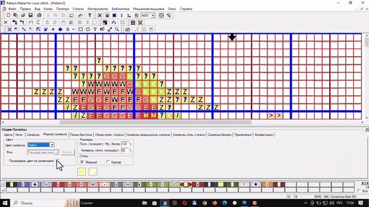
Task: Toggle the Все checkbox near palette
Action: pyautogui.click(x=359, y=191)
